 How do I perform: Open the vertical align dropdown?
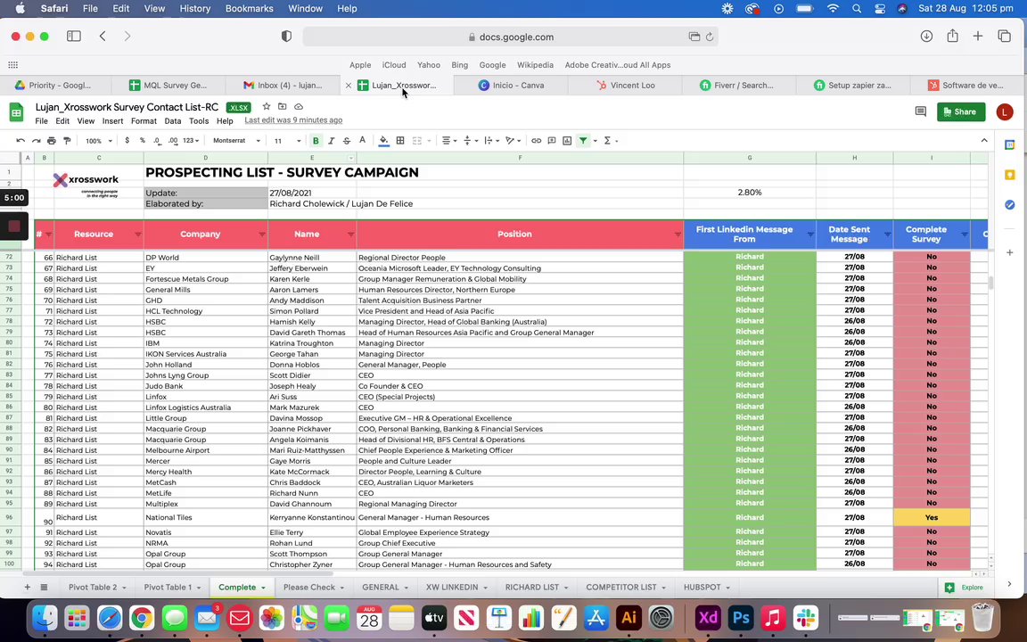pyautogui.click(x=471, y=141)
